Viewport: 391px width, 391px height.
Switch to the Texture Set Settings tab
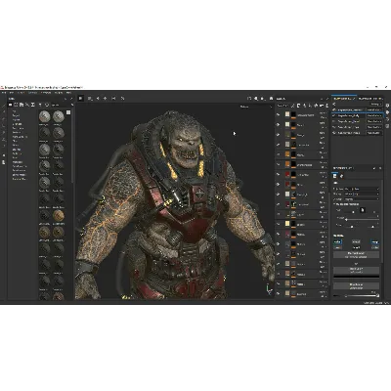(x=369, y=99)
